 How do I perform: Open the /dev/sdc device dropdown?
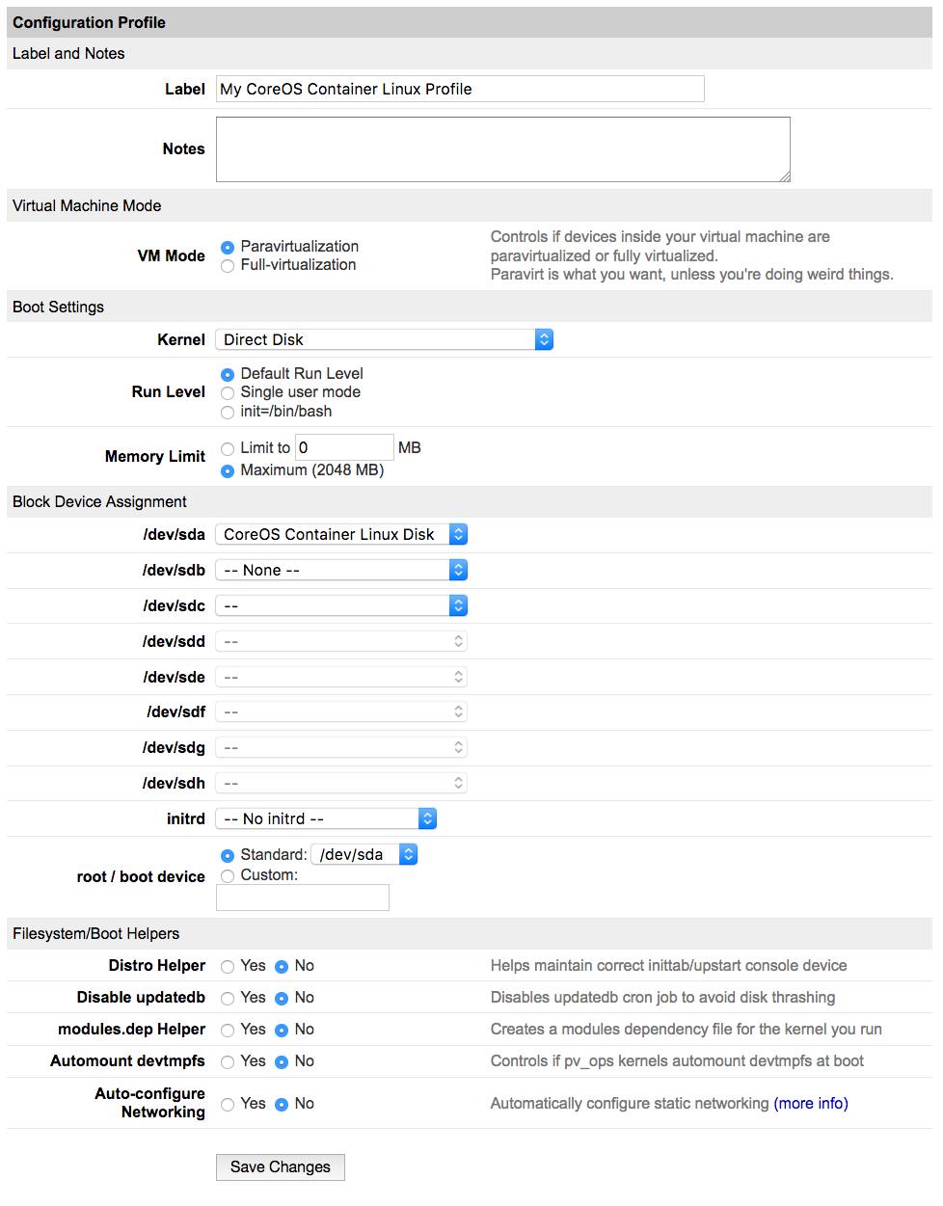click(340, 605)
